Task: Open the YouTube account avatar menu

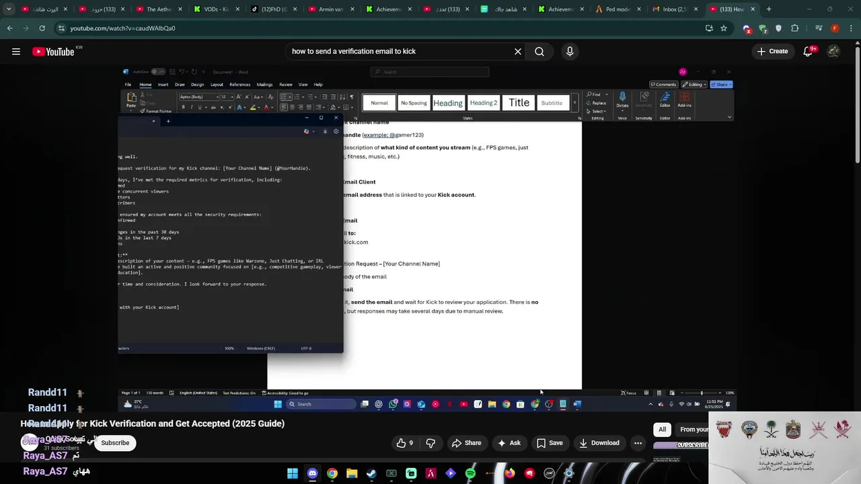Action: (x=833, y=51)
